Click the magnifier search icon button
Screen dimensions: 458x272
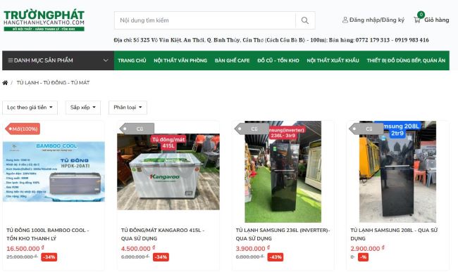pyautogui.click(x=305, y=20)
